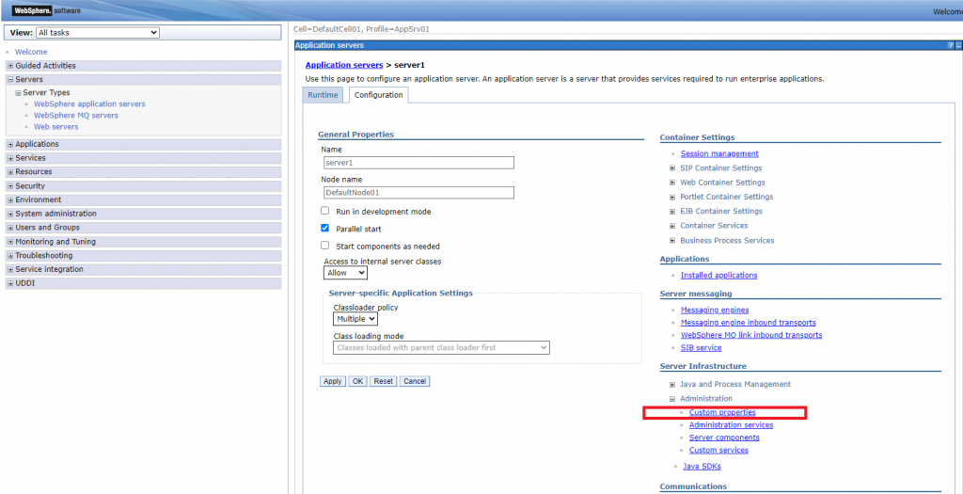Collapse Server Types tree node
The height and width of the screenshot is (494, 963).
19,93
